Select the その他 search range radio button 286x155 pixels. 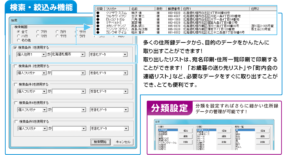pyautogui.click(x=19, y=40)
